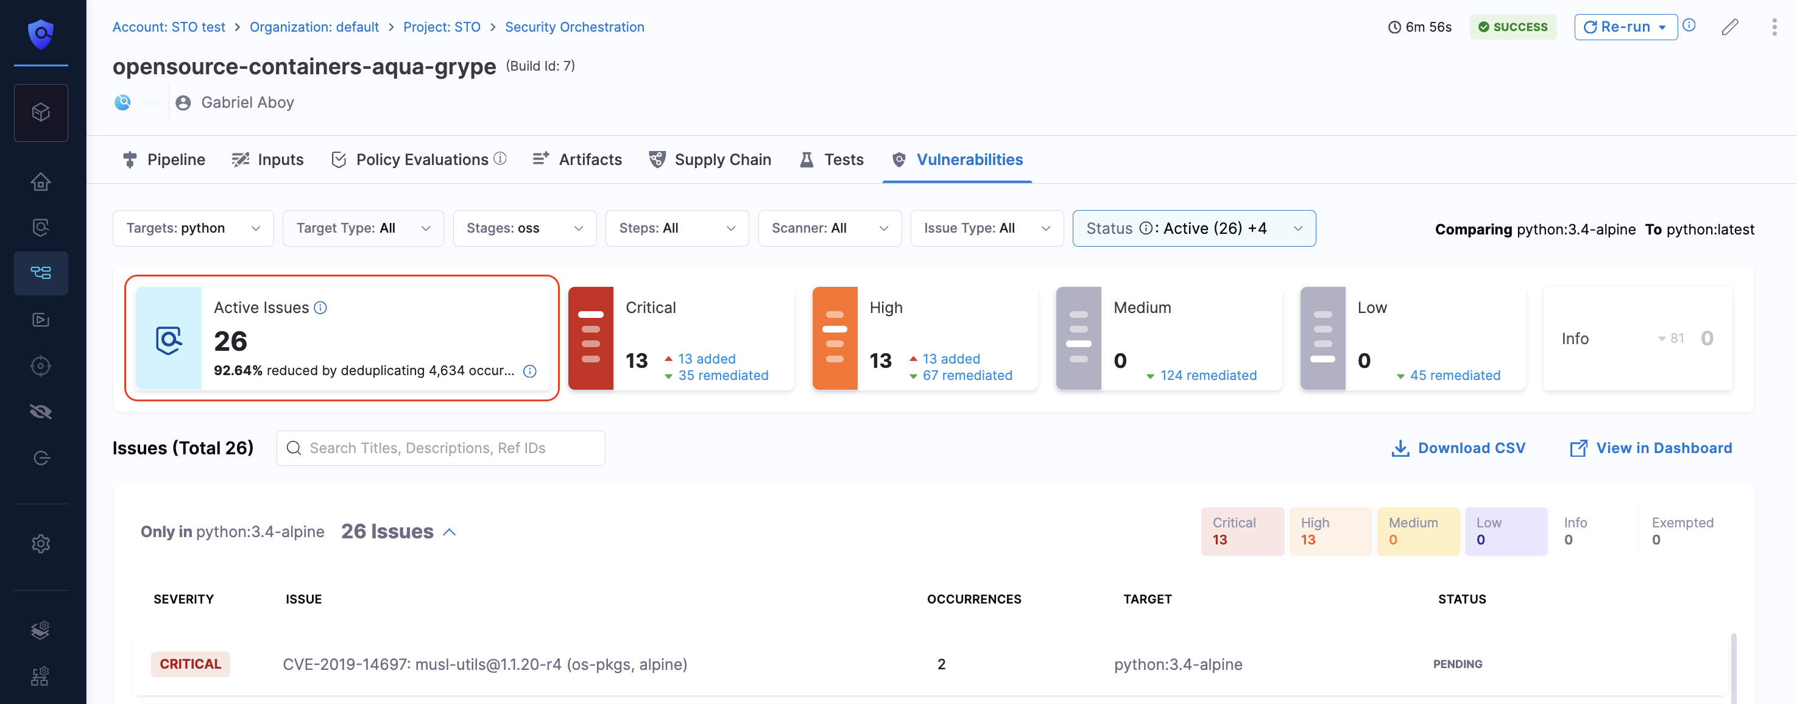The image size is (1797, 704).
Task: Open the Re-run button dropdown arrow
Action: 1662,27
